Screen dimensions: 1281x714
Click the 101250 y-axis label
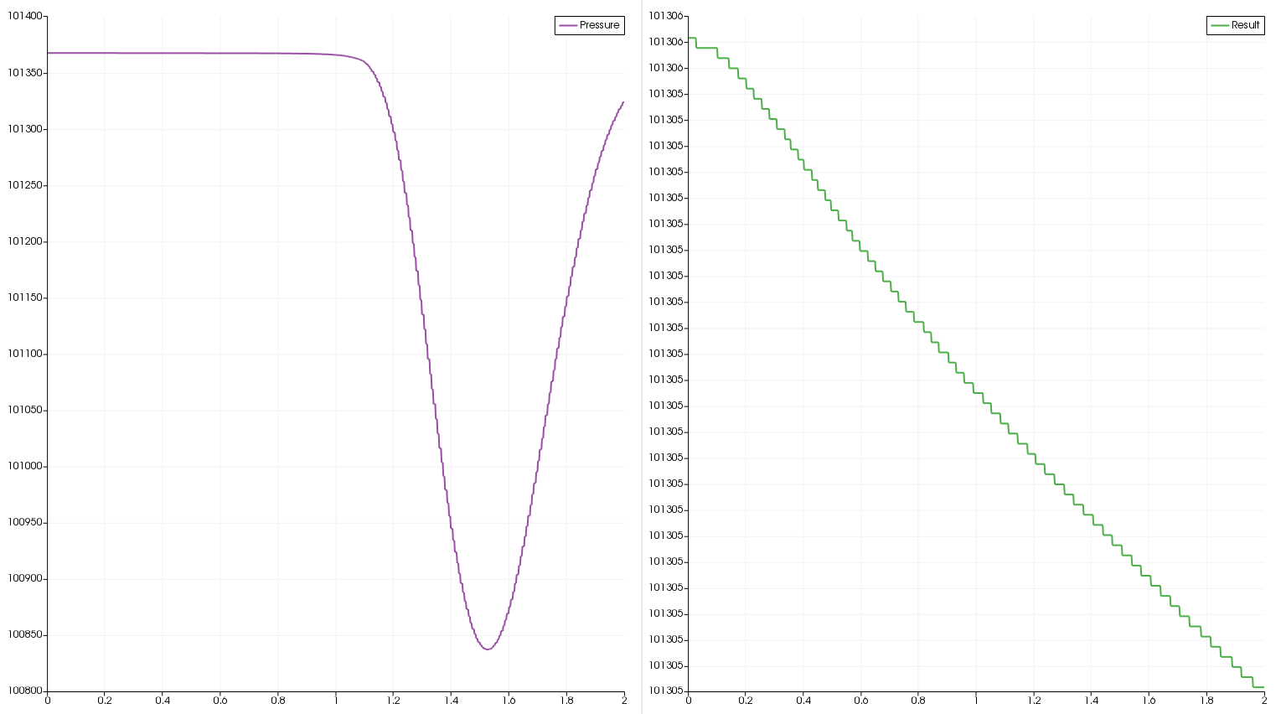[24, 185]
